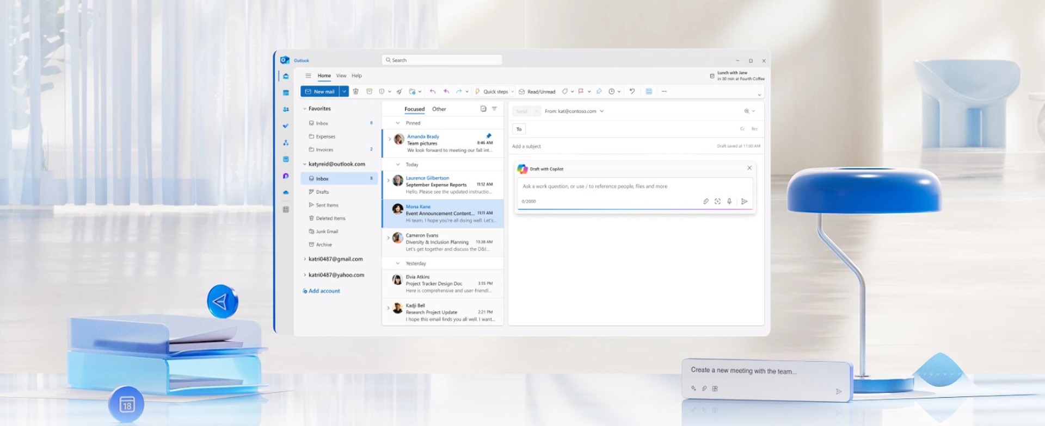Click the Report icon in ribbon
This screenshot has height=426, width=1045.
coord(382,91)
